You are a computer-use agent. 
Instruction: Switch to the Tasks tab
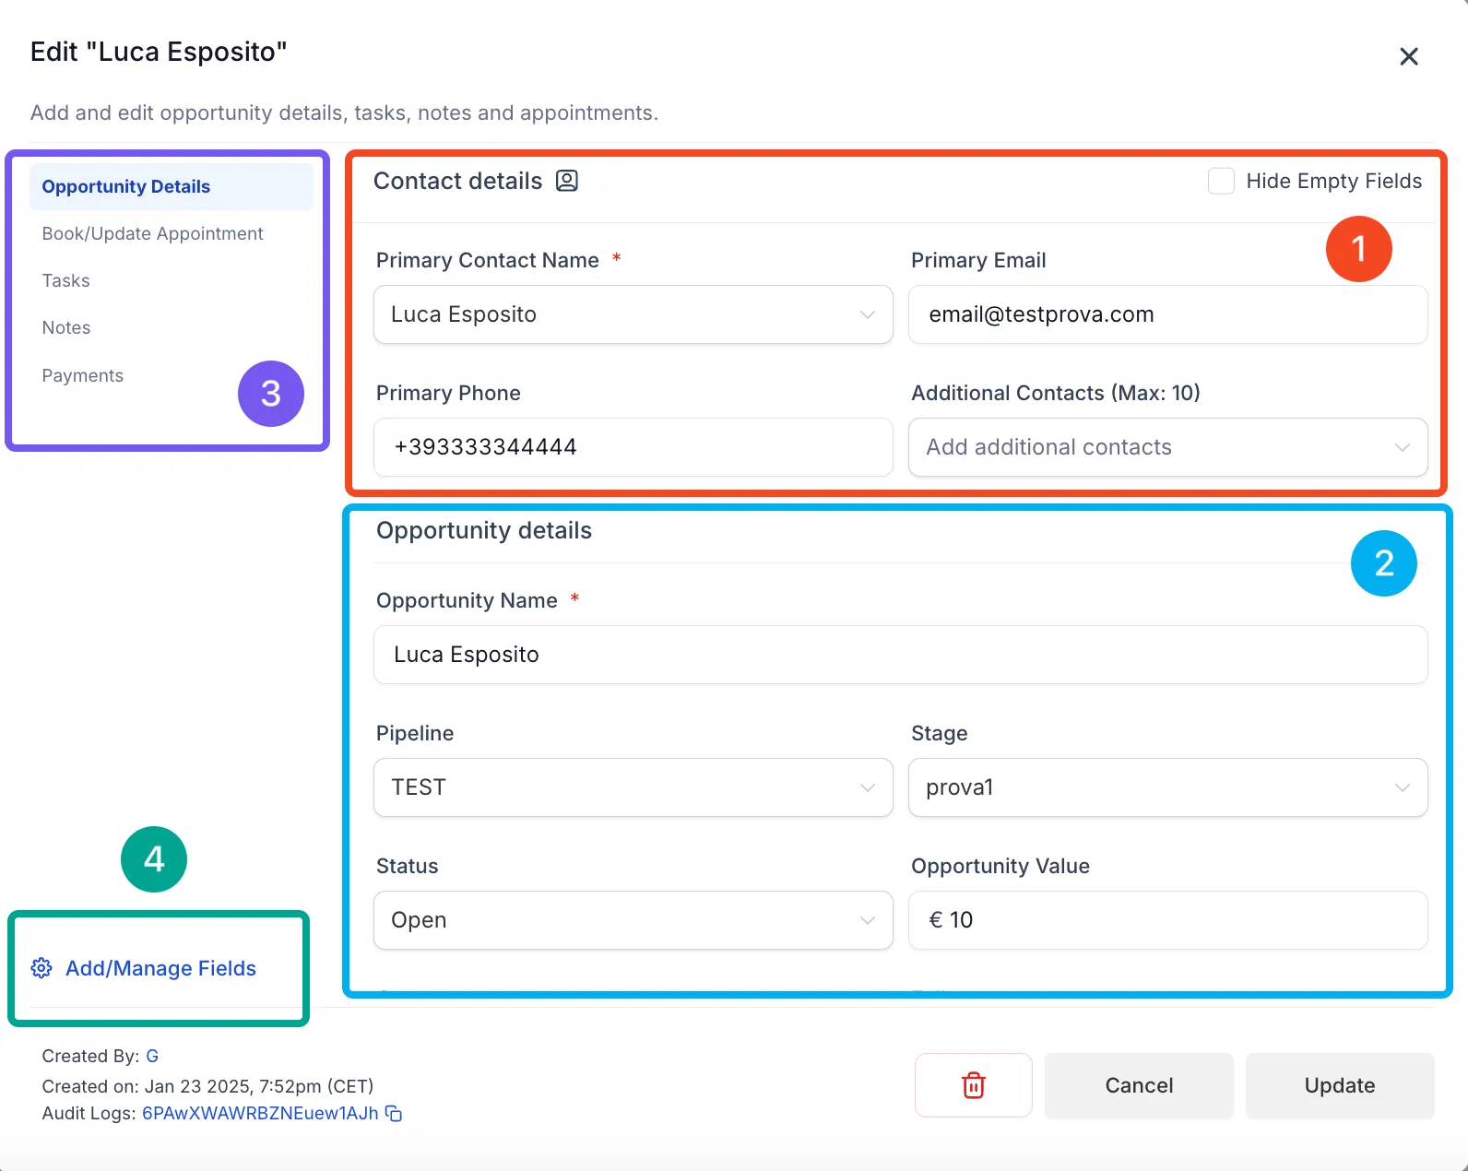tap(65, 280)
